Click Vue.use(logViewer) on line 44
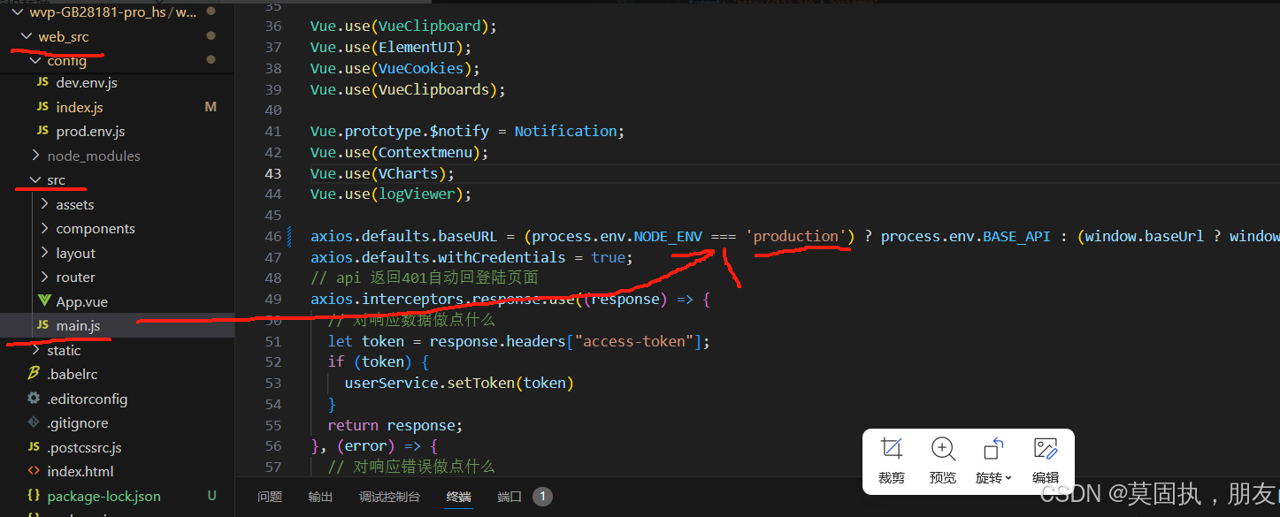Image resolution: width=1280 pixels, height=517 pixels. [391, 194]
